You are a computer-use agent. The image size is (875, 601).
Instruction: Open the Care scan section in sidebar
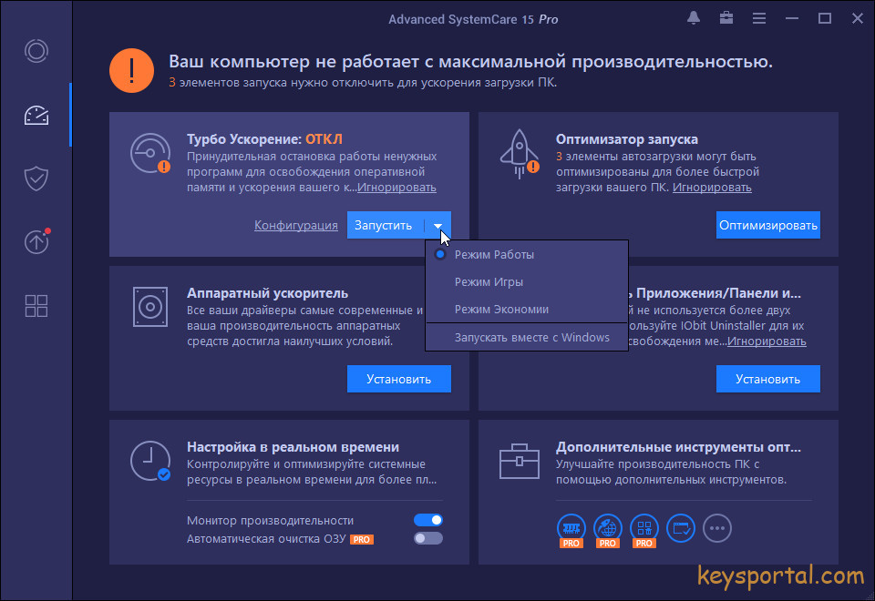(36, 51)
